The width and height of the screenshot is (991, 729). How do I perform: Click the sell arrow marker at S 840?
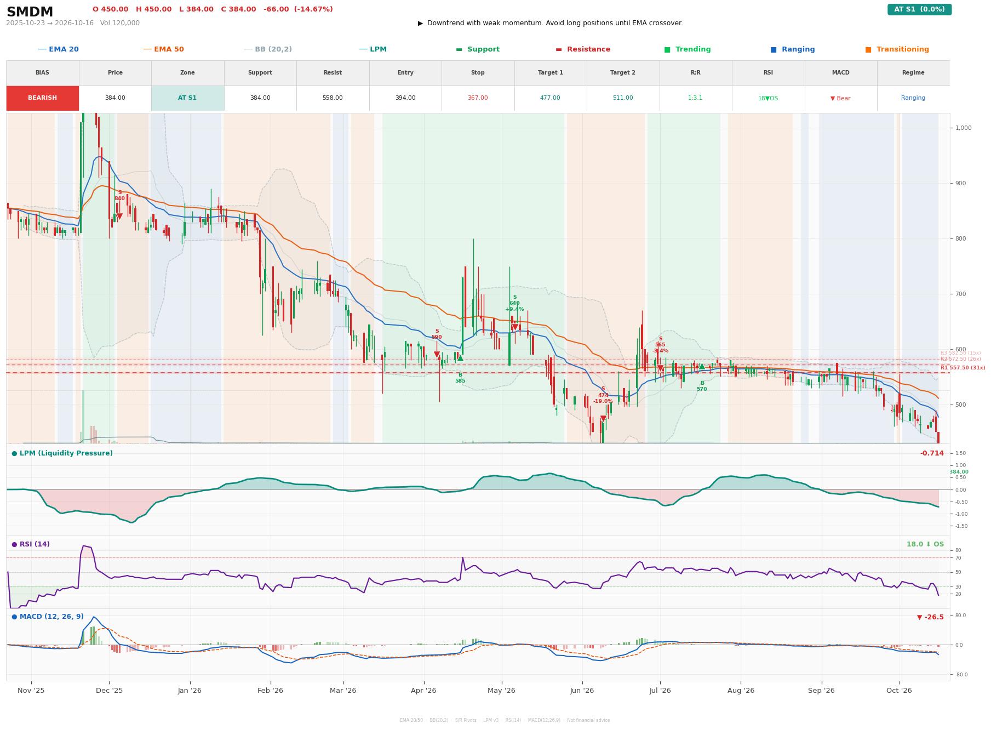click(119, 217)
